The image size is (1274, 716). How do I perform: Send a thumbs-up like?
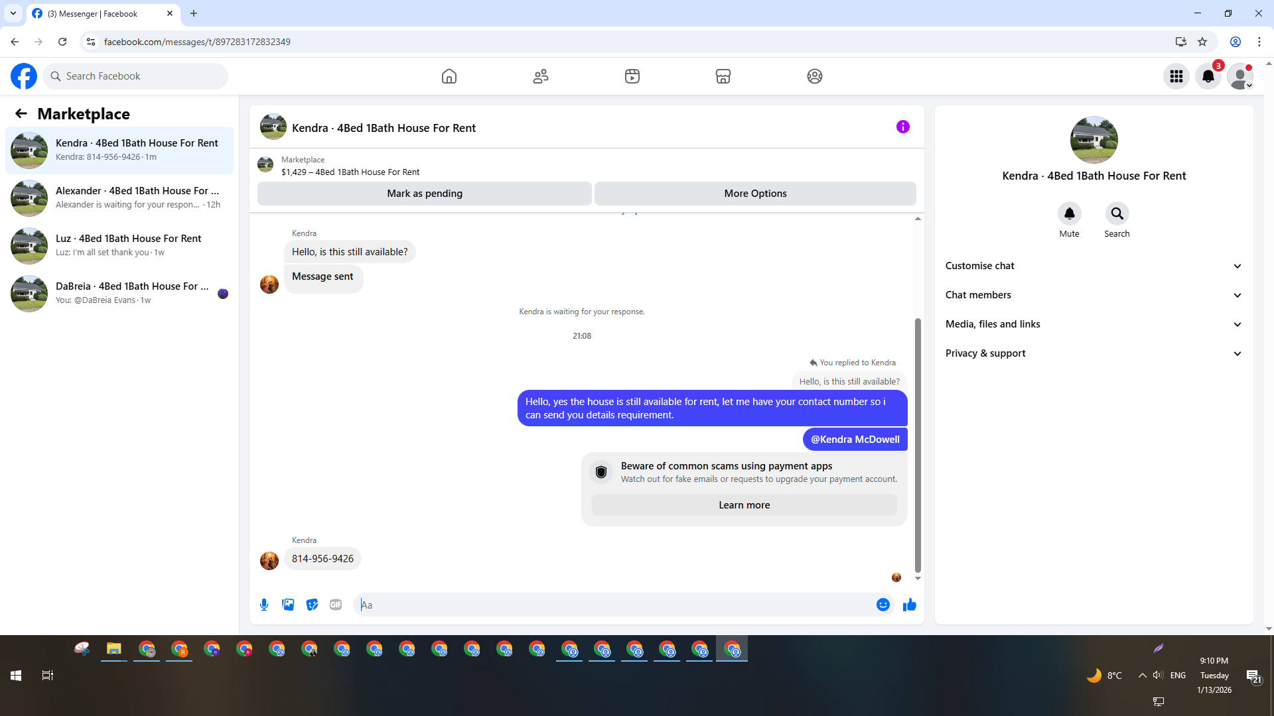909,605
